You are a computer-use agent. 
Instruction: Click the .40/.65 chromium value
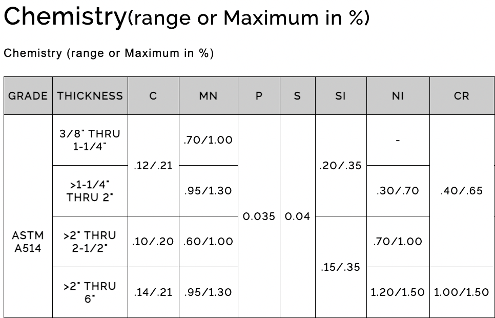[x=461, y=191]
